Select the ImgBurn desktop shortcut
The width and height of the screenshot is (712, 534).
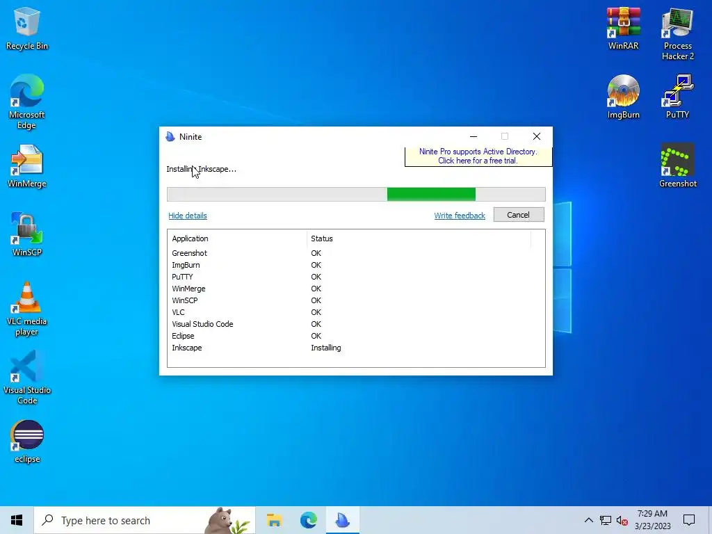(x=624, y=97)
